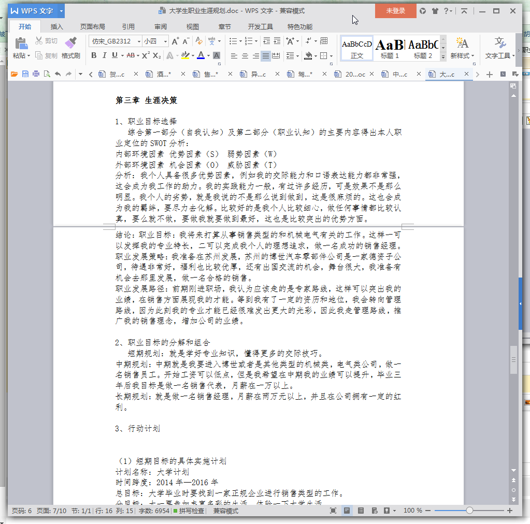530x524 pixels.
Task: Switch to outline view in status bar
Action: [361, 511]
